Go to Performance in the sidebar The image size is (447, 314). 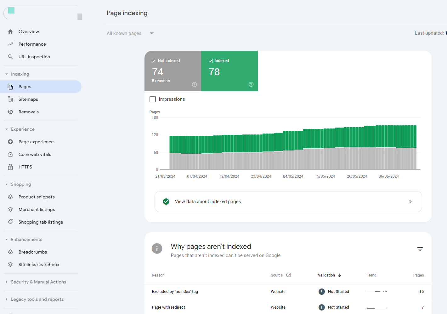point(32,44)
